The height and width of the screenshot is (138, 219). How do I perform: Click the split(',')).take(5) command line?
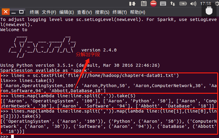click(x=68, y=96)
